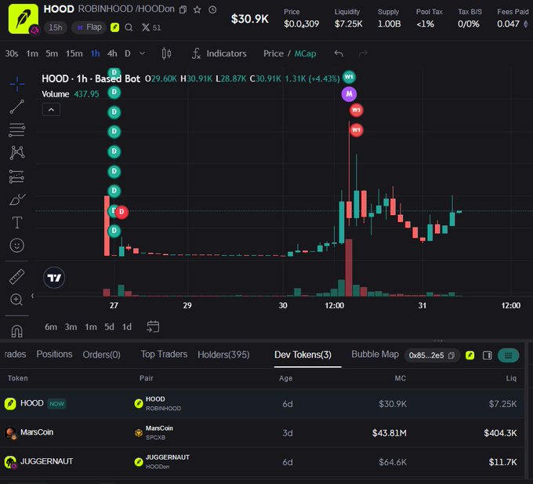The width and height of the screenshot is (533, 484).
Task: Switch to the Holders(395) tab
Action: 223,355
